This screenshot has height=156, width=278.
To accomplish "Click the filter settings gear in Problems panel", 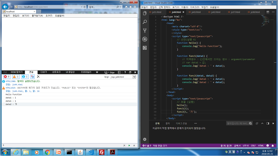I will tap(250, 123).
